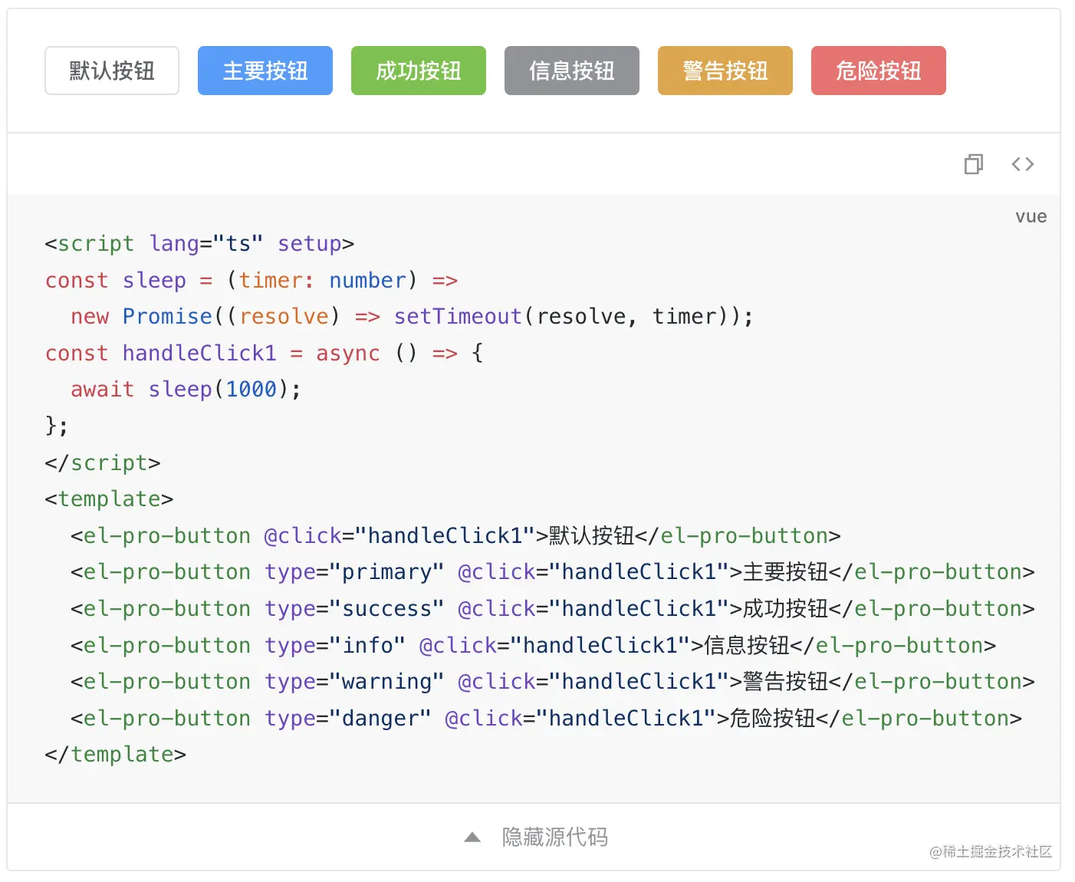Click the gray 信息按钮 info button
The height and width of the screenshot is (882, 1075).
pyautogui.click(x=572, y=71)
